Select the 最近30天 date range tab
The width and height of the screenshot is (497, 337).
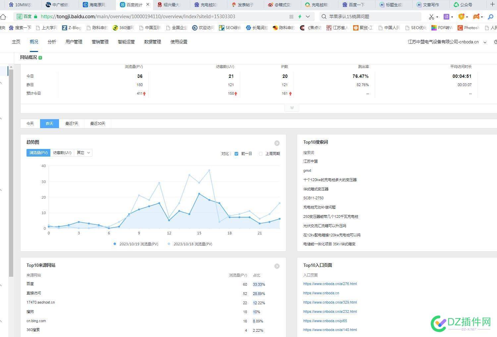click(x=97, y=123)
